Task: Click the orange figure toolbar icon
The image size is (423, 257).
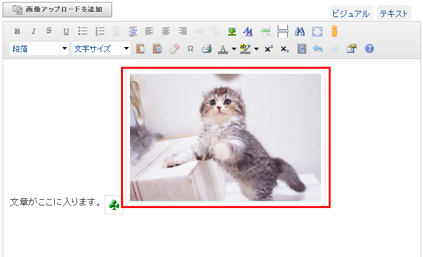Action: pyautogui.click(x=334, y=31)
